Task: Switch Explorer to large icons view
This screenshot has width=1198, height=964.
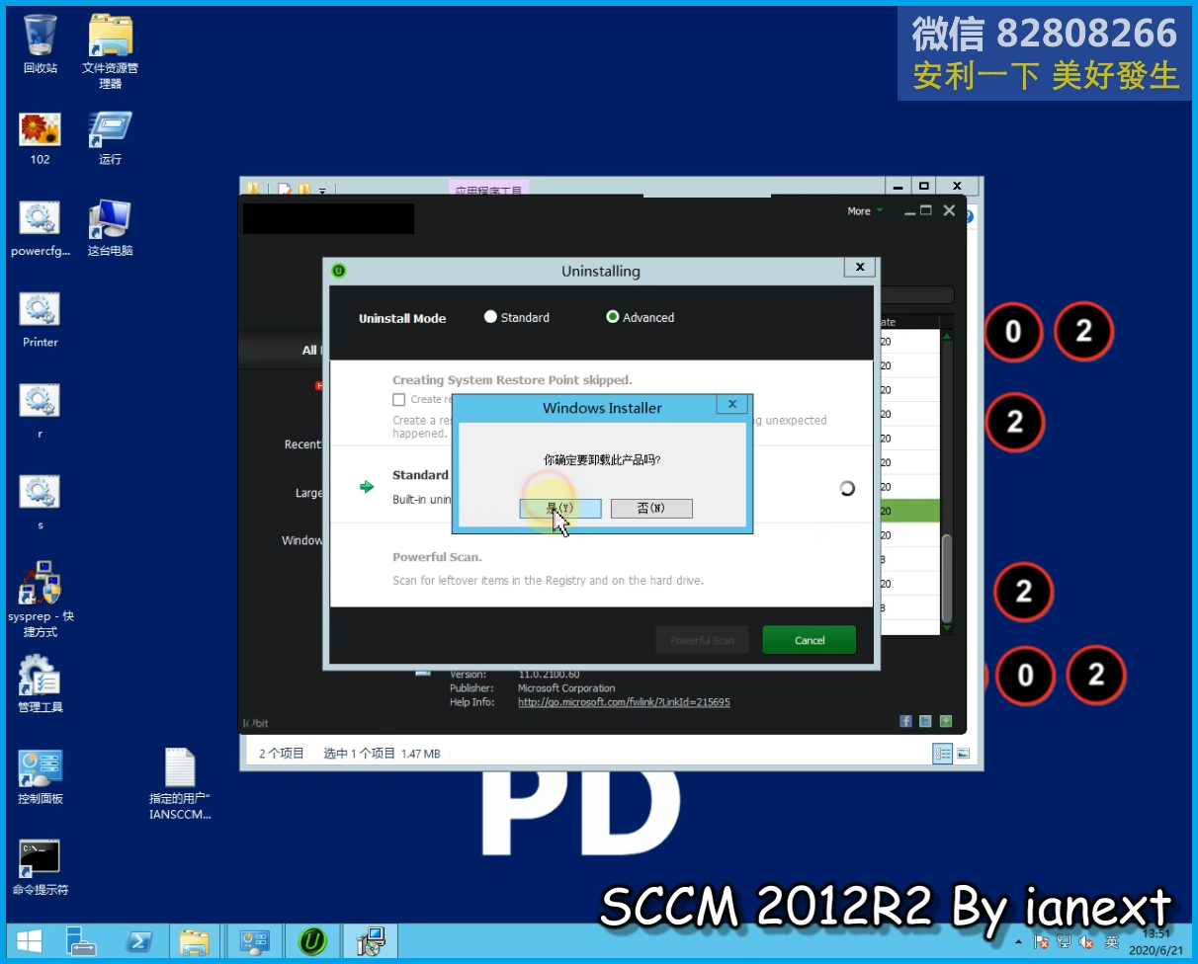Action: coord(963,754)
